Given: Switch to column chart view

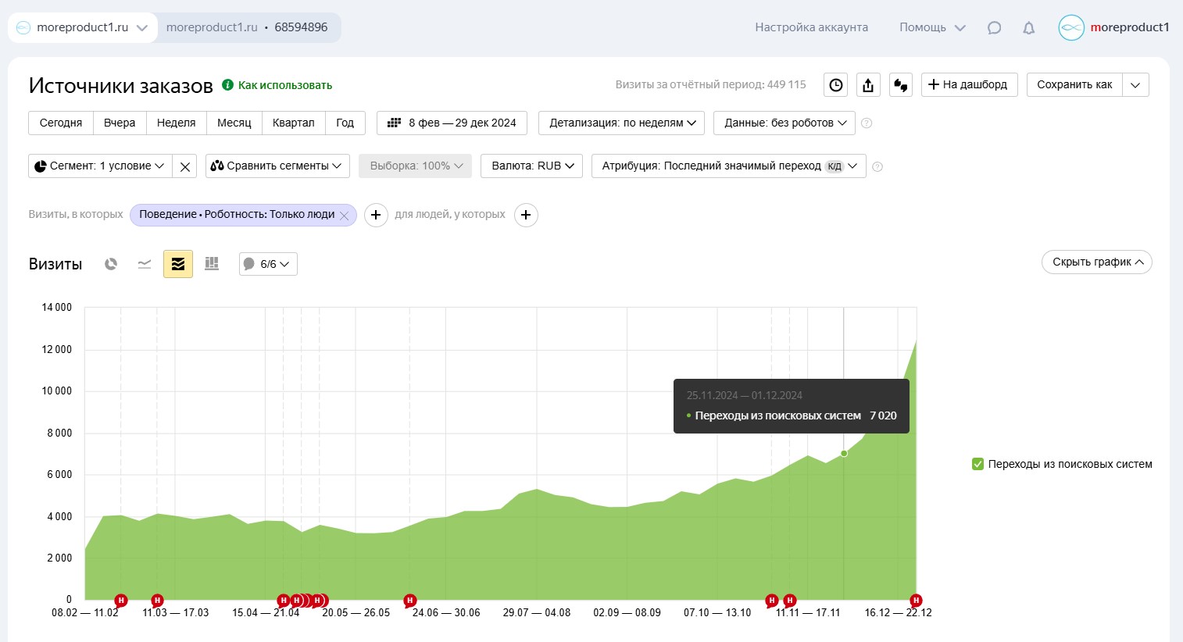Looking at the screenshot, I should (212, 264).
